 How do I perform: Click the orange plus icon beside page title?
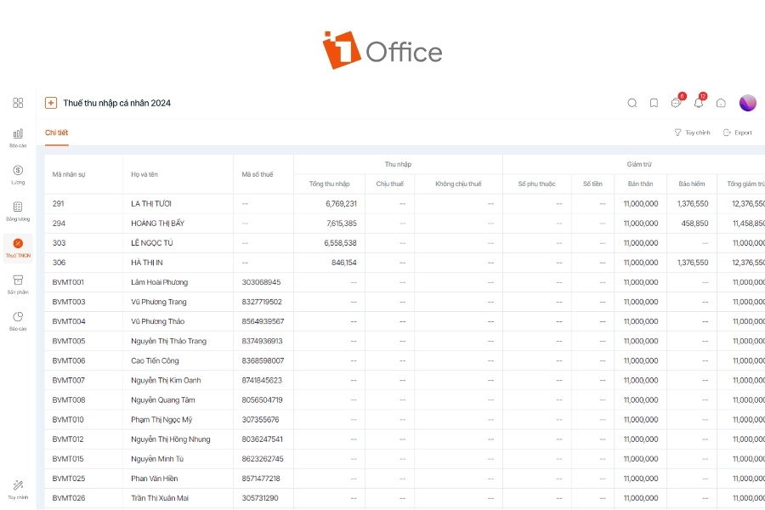pos(51,103)
